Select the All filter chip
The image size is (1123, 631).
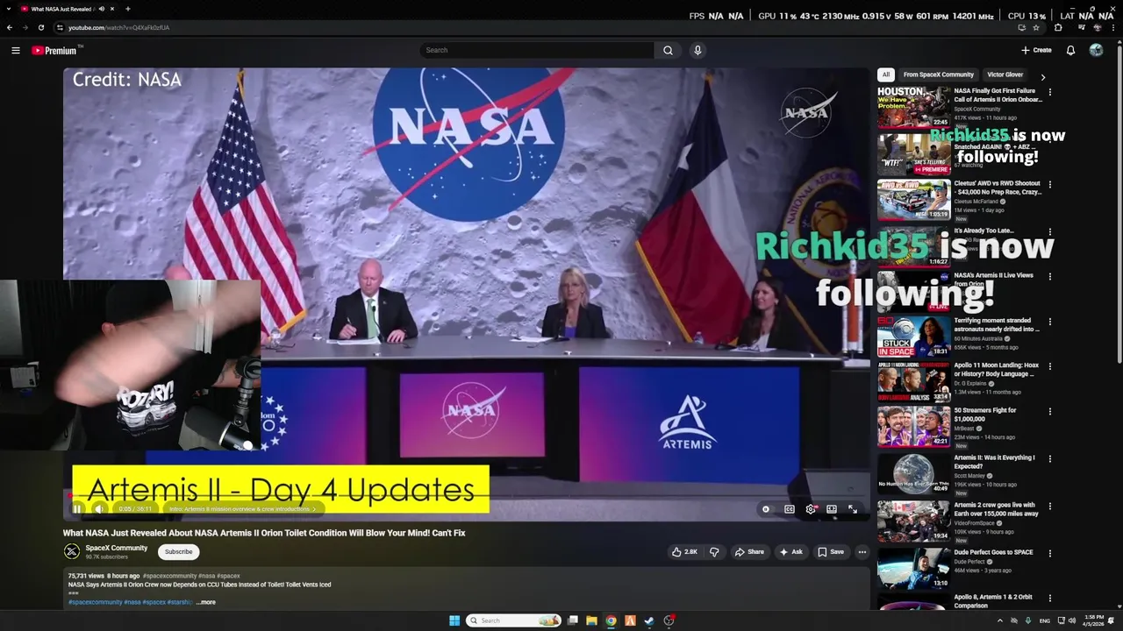(886, 74)
